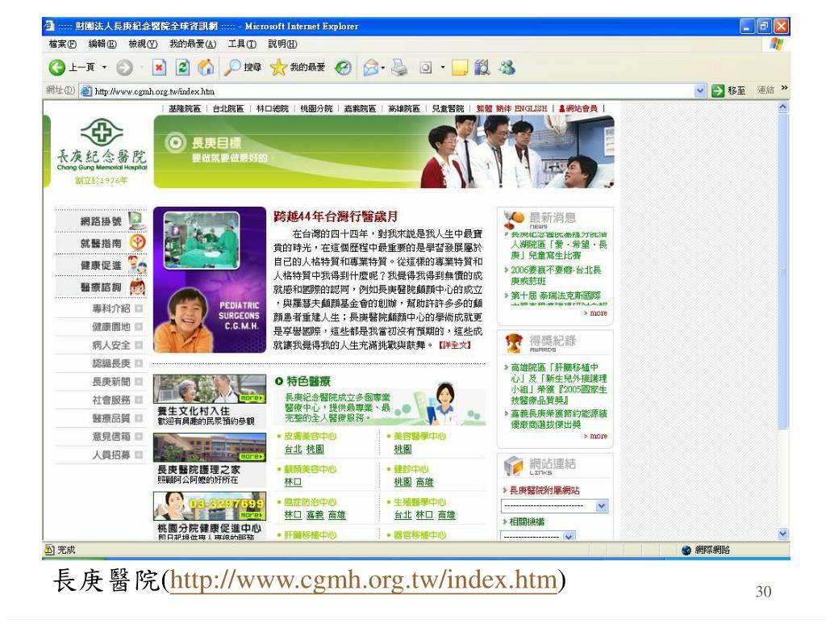826x620 pixels.
Task: Click the 網站連結 links cube icon
Action: (513, 465)
